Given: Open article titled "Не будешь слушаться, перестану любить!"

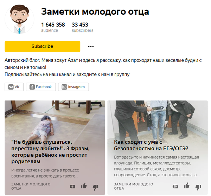Looking at the screenshot, I should click(50, 152).
